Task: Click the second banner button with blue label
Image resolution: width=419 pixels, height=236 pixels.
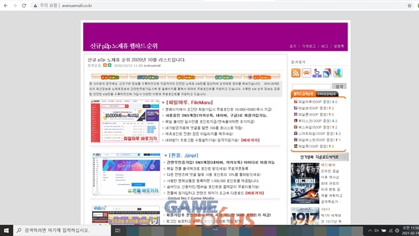Action: coord(148,77)
